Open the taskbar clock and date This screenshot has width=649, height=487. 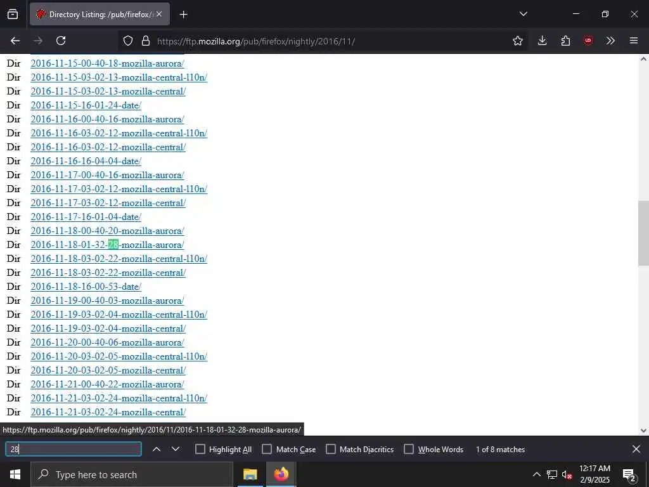click(594, 474)
